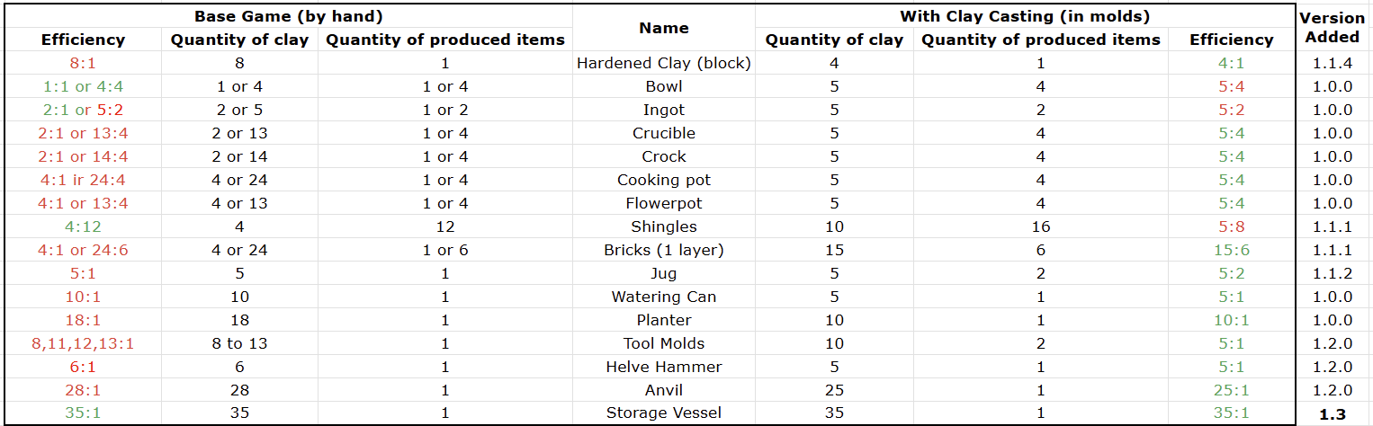Select the 'Cooking pot' name cell
This screenshot has height=426, width=1373.
point(663,180)
